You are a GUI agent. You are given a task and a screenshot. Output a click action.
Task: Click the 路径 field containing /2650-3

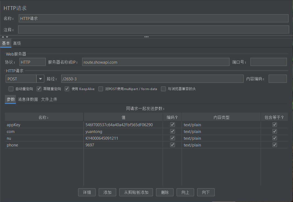[x=152, y=79]
